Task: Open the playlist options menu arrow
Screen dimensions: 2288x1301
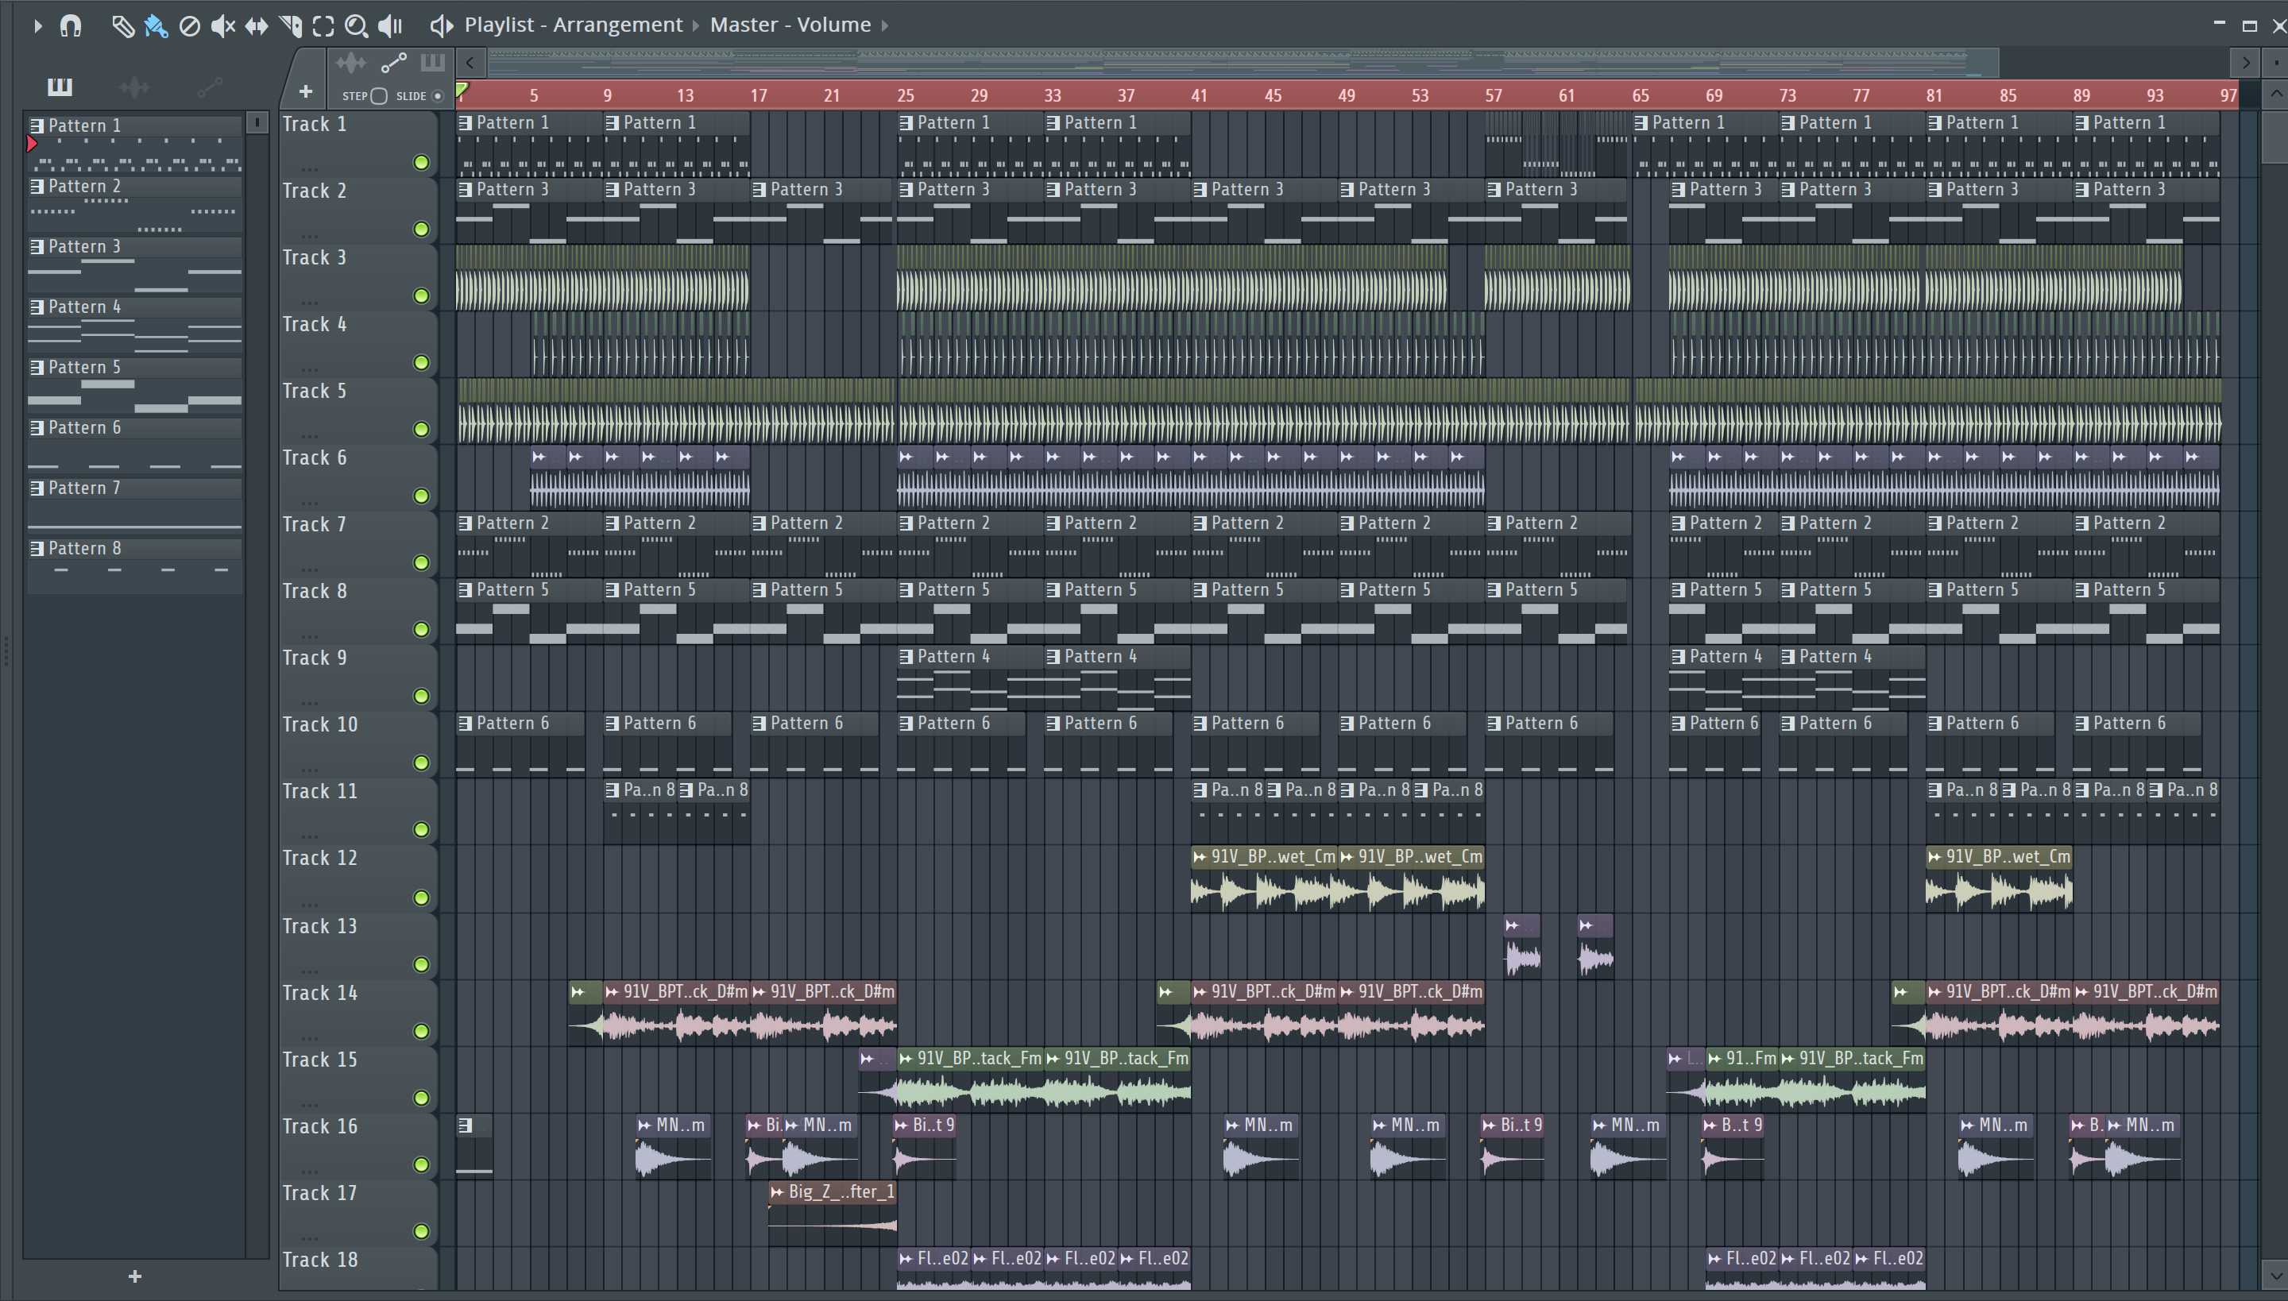Action: point(37,26)
